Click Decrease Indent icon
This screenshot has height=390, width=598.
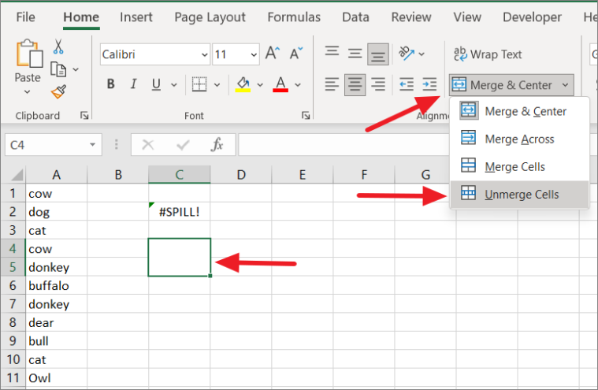tap(407, 84)
